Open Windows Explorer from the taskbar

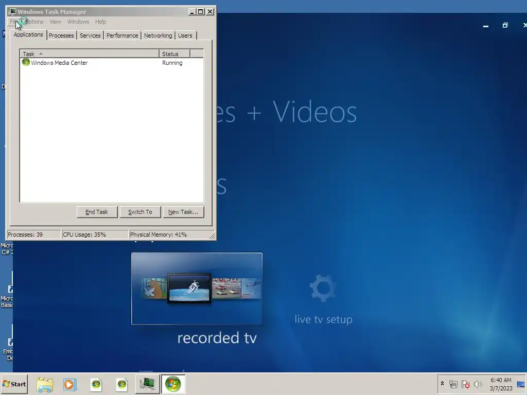[45, 384]
